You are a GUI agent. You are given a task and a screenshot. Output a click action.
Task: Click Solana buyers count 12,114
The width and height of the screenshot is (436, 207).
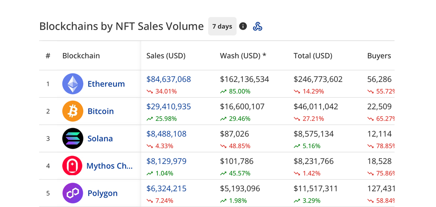[x=380, y=134]
